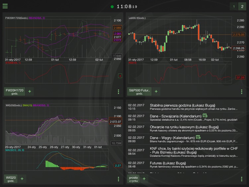Click the 2 081 Bollinger band value label
The image size is (249, 187).
118,34
